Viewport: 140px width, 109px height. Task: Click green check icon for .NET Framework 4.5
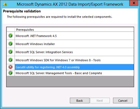[x=11, y=36]
